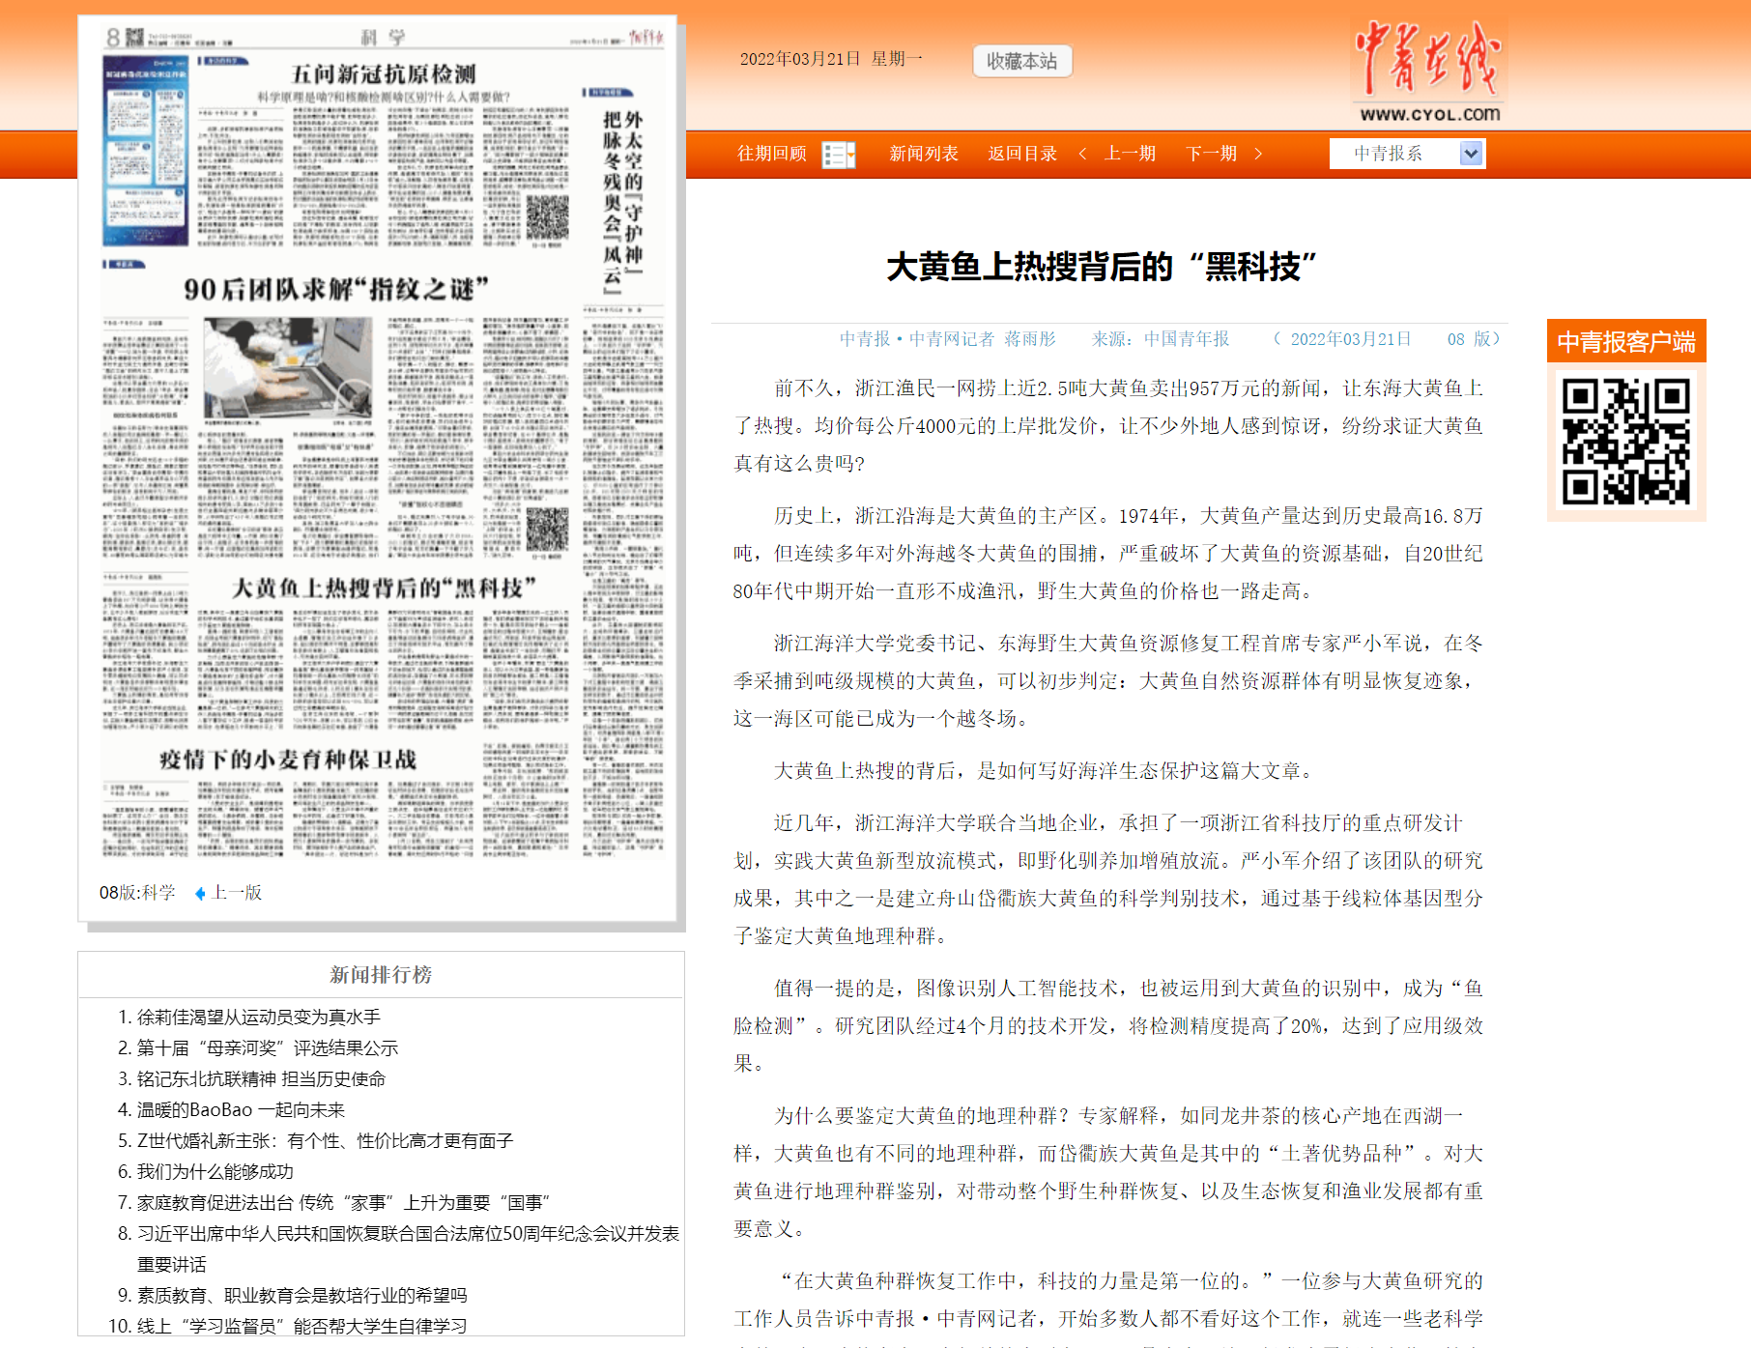
Task: Click the previous-issue left chevron arrow
Action: point(1083,154)
